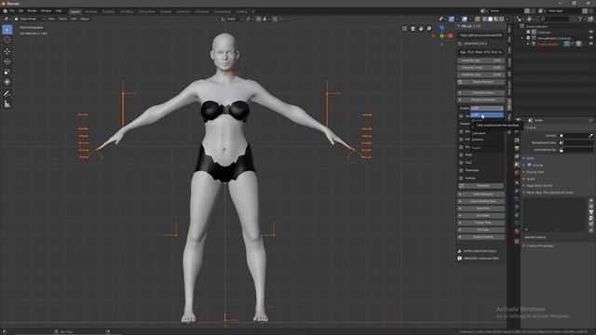
Task: Activate the Move tool
Action: [x=7, y=51]
